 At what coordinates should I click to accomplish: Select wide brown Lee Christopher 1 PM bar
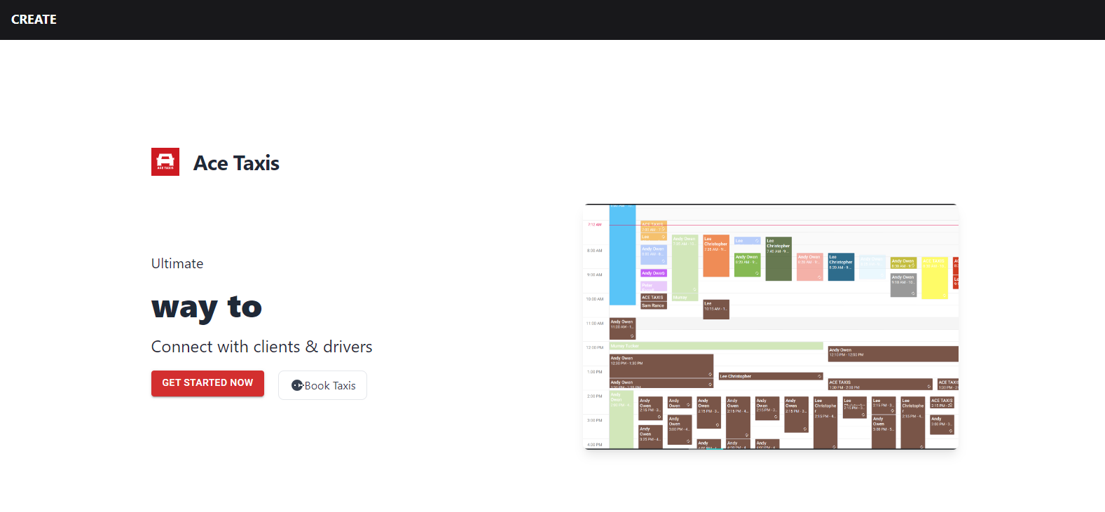769,376
